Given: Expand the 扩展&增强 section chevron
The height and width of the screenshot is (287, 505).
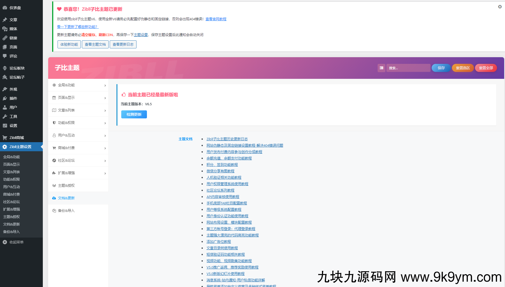Looking at the screenshot, I should pyautogui.click(x=105, y=173).
